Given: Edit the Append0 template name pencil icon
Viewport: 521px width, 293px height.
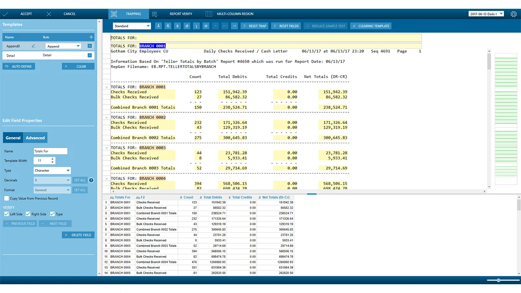Looking at the screenshot, I should (x=33, y=46).
